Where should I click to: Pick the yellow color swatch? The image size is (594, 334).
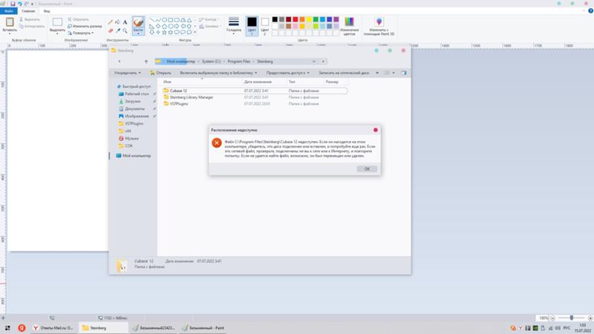(309, 19)
